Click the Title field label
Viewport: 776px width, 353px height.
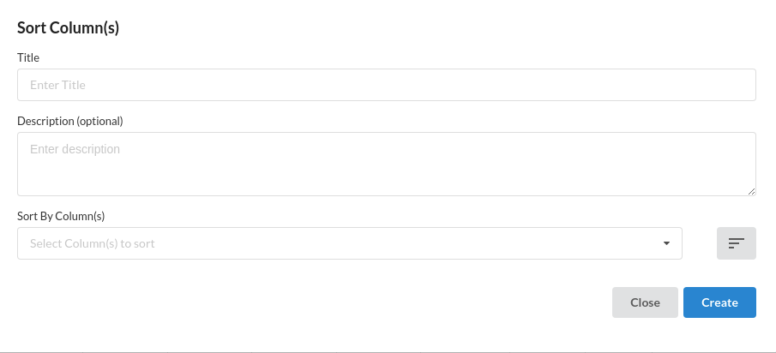point(28,57)
